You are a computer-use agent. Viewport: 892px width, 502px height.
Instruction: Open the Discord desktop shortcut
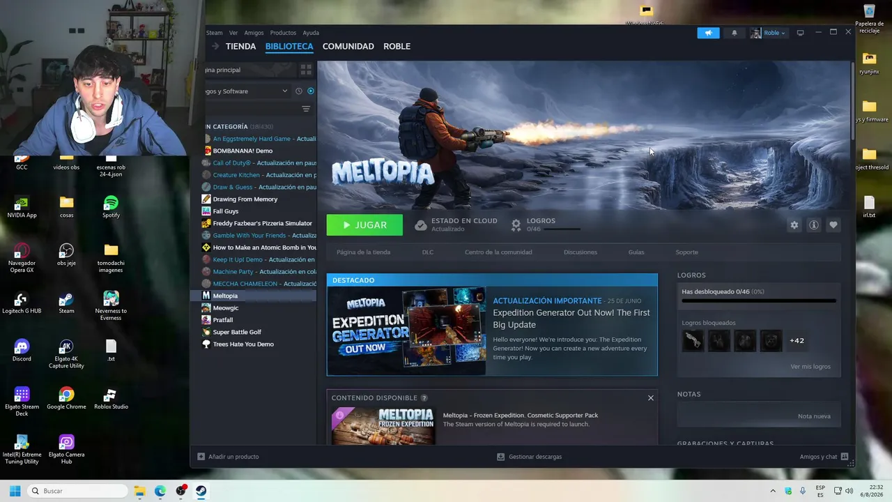coord(22,350)
